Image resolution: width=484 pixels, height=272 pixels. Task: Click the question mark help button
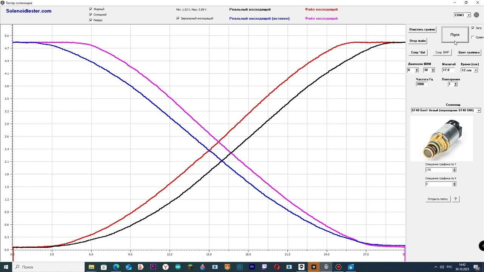tap(456, 199)
